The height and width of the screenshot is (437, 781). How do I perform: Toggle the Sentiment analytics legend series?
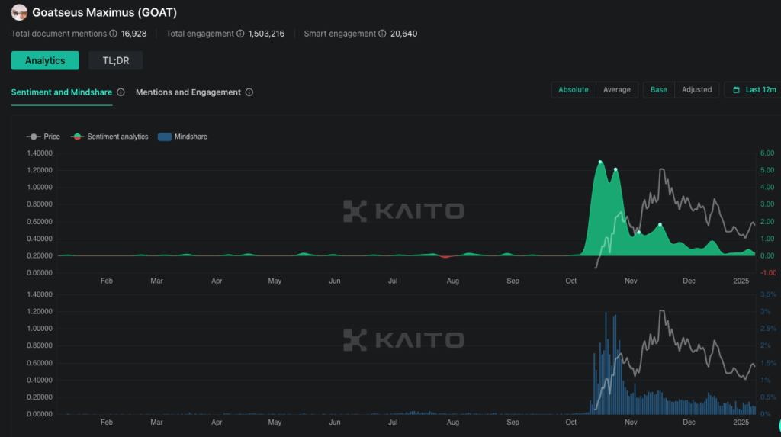pos(110,137)
